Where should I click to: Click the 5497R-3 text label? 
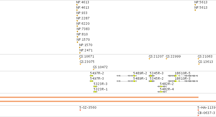click(x=97, y=79)
